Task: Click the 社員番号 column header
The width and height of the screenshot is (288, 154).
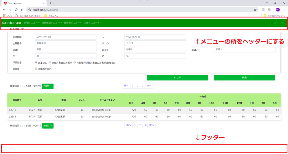Action: [17, 100]
